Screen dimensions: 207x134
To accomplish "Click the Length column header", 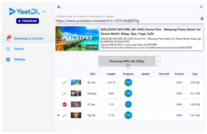I will coord(111,74).
